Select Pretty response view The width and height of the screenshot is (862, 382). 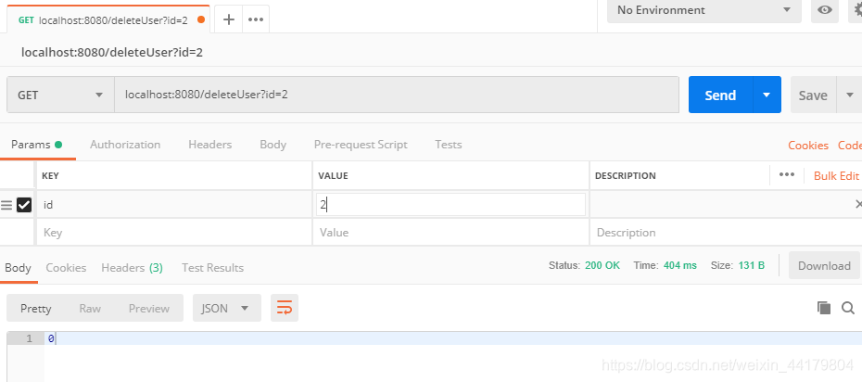coord(36,309)
